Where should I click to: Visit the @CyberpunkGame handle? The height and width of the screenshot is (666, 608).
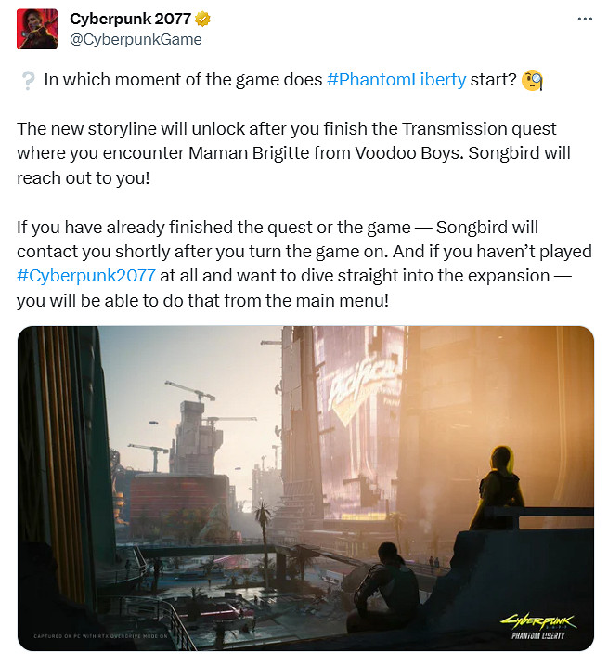[x=136, y=40]
